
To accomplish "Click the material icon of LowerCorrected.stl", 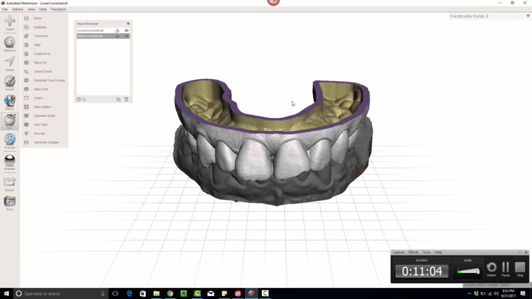I will click(117, 31).
